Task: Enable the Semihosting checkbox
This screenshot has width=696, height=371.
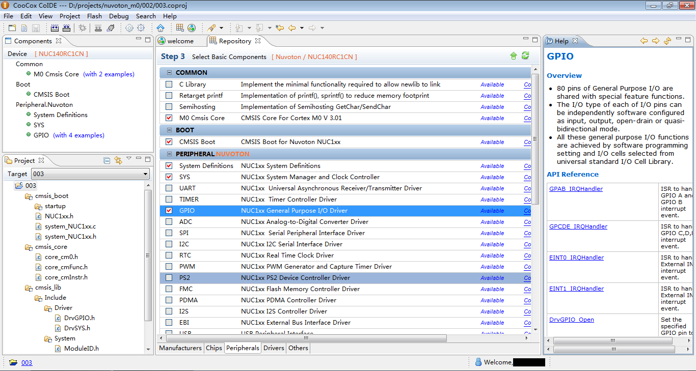Action: [169, 107]
